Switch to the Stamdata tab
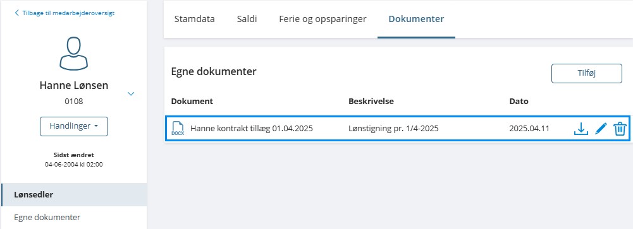 (195, 19)
